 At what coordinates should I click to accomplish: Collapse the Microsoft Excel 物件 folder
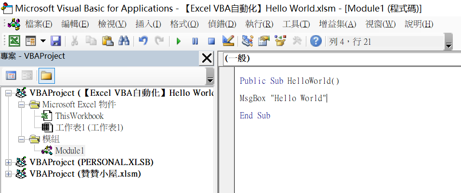(x=22, y=104)
